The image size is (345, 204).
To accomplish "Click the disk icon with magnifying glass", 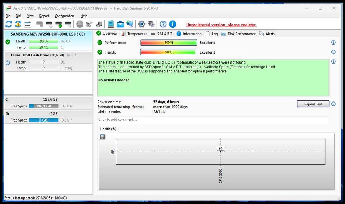I will [68, 24].
